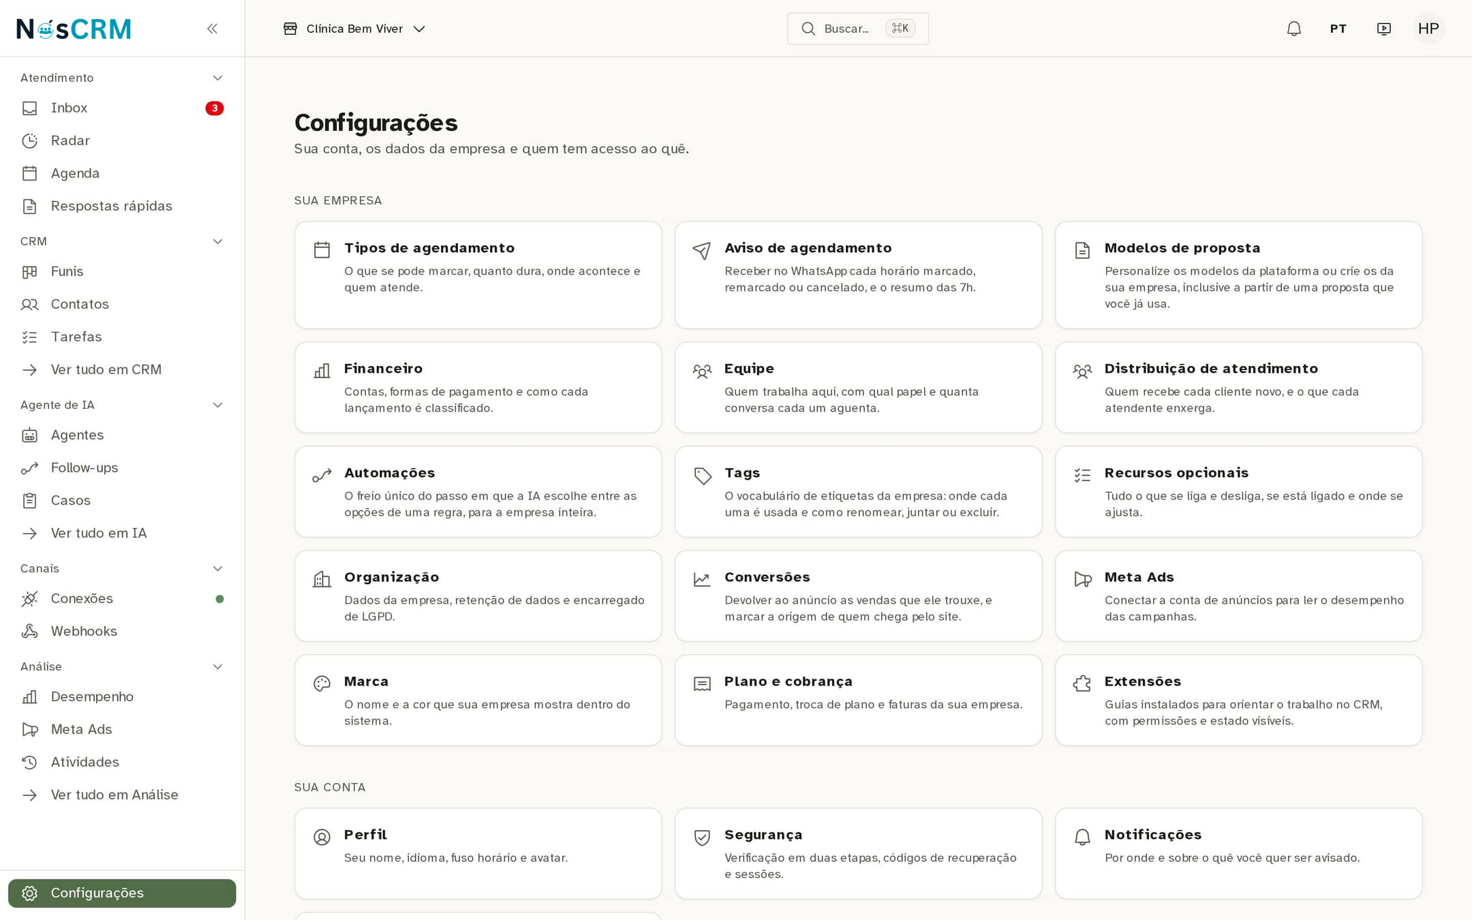Open the Plano e cobrança card
1472x920 pixels.
[858, 700]
